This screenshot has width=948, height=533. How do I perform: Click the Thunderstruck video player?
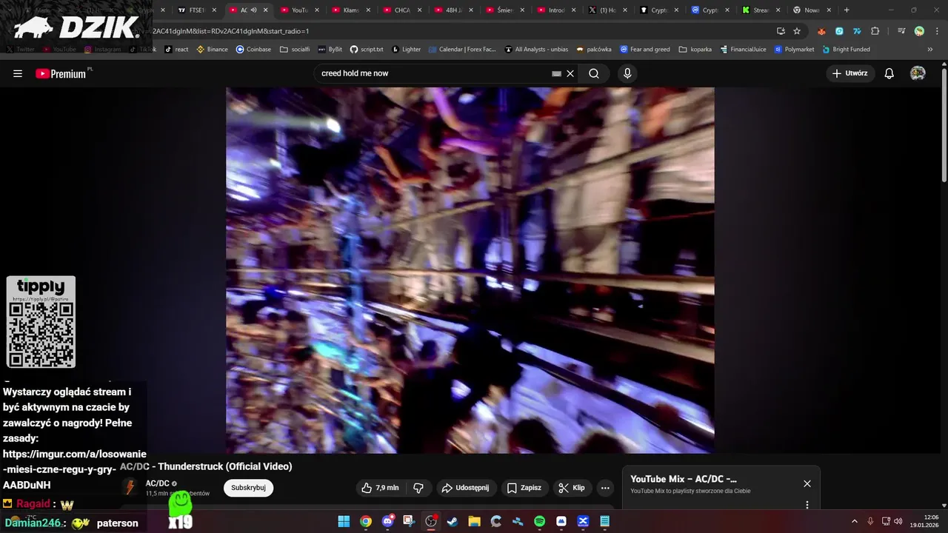(x=470, y=270)
